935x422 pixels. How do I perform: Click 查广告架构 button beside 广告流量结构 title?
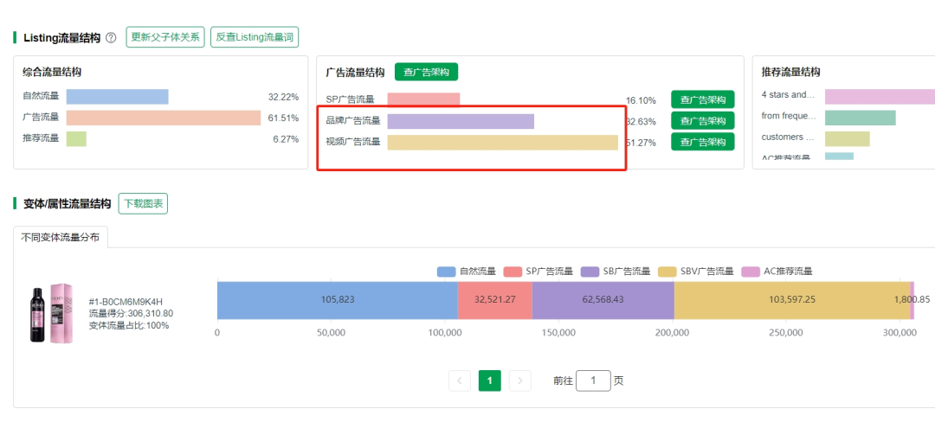coord(426,73)
